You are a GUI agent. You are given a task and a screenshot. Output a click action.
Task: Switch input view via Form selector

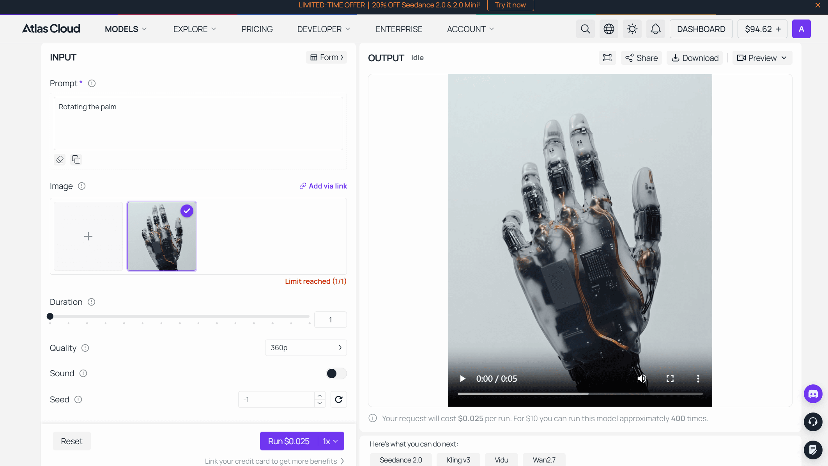point(326,57)
